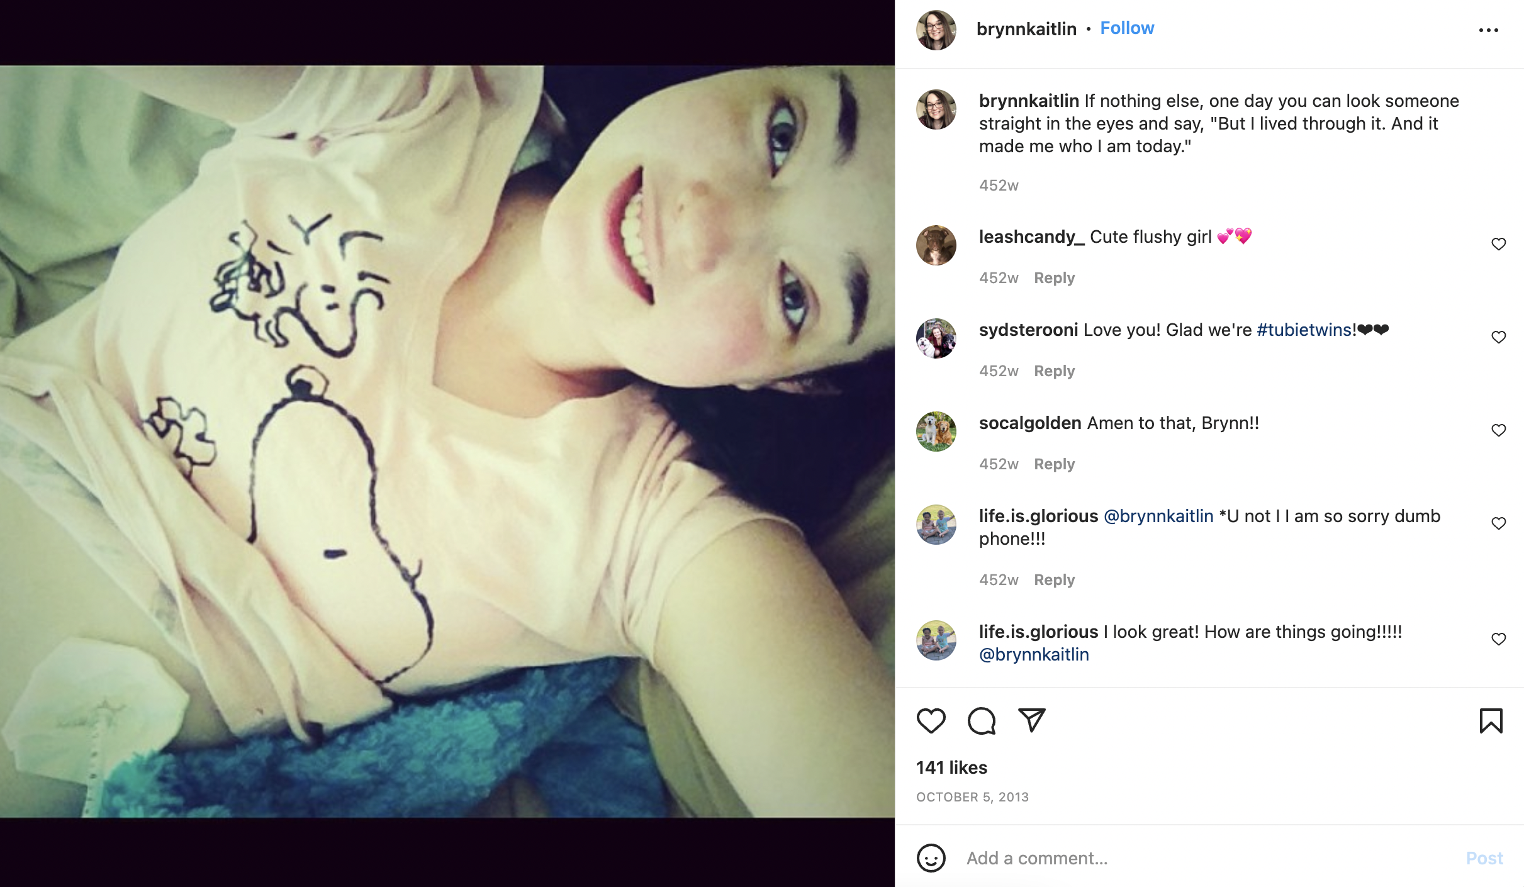Save post with bookmark icon
The height and width of the screenshot is (887, 1524).
pos(1491,721)
